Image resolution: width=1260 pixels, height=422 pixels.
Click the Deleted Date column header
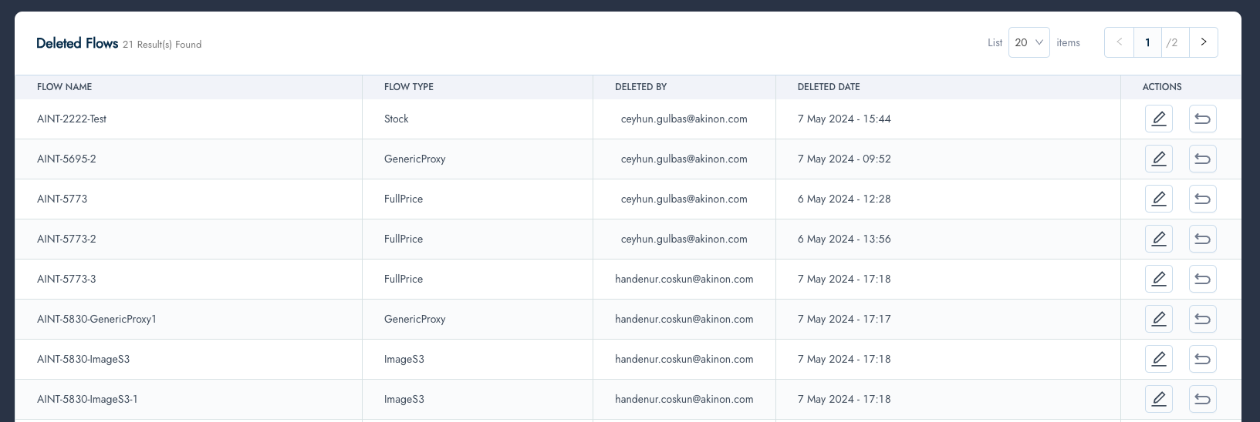coord(829,87)
